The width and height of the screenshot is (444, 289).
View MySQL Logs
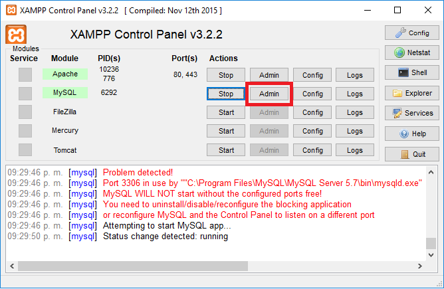(355, 94)
